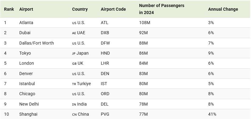Select the Dubai airport cell

tap(25, 33)
